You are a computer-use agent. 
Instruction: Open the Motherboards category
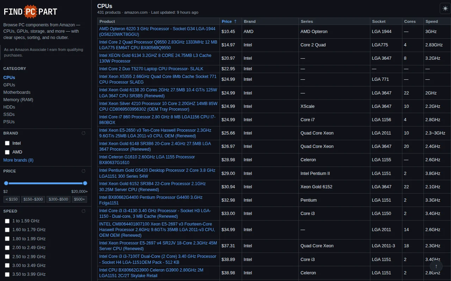(x=17, y=92)
